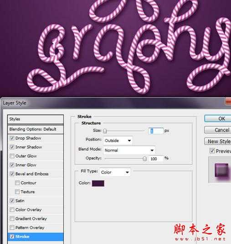The height and width of the screenshot is (244, 231).
Task: Click the OK button
Action: 218,119
